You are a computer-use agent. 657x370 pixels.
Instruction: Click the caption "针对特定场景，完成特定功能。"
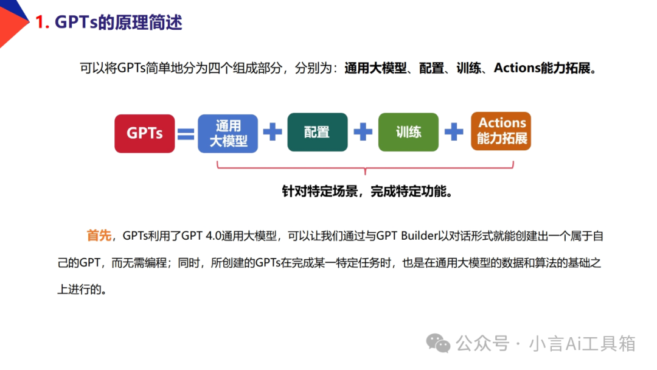point(368,192)
